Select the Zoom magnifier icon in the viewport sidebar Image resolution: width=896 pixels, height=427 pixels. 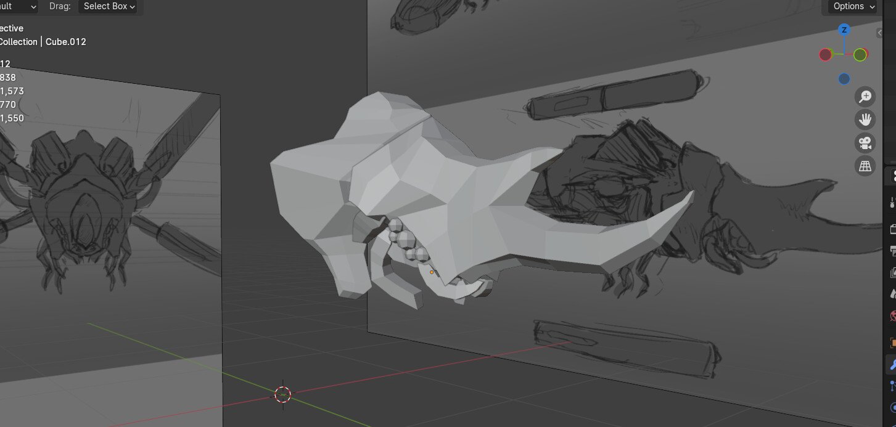(x=865, y=97)
